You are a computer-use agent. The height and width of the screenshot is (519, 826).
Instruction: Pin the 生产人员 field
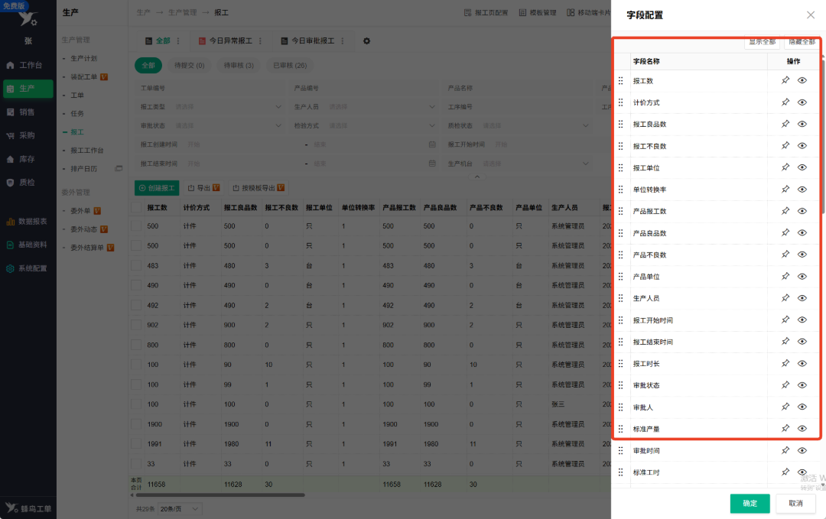pyautogui.click(x=785, y=298)
